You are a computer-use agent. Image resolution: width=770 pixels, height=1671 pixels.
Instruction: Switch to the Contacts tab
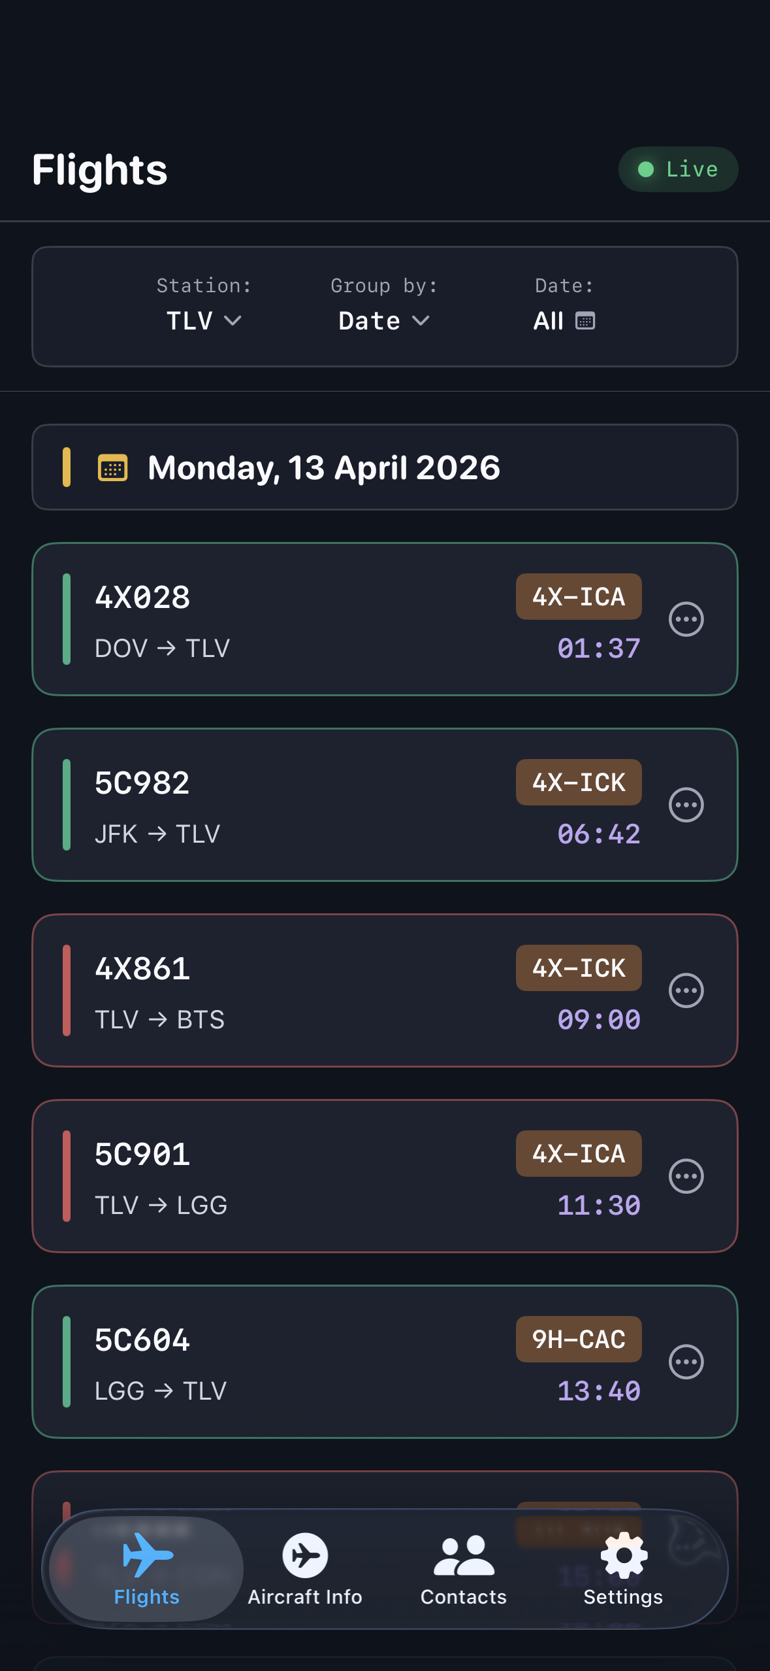tap(464, 1569)
